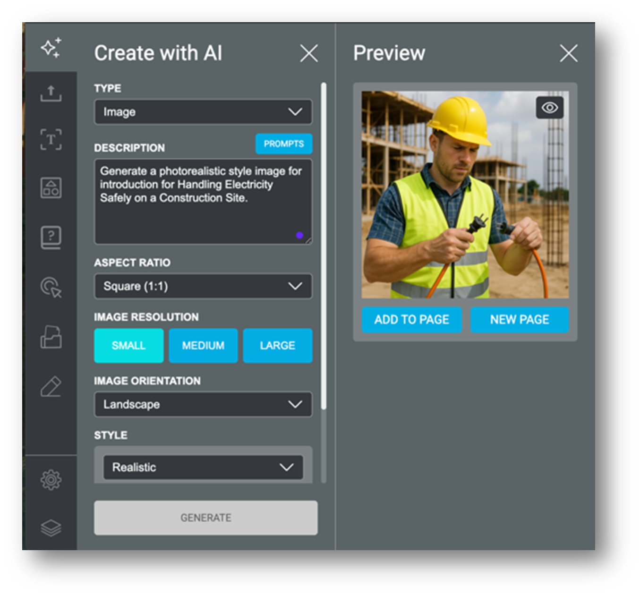Open the PROMPTS suggestions
This screenshot has height=595, width=640.
[x=283, y=144]
